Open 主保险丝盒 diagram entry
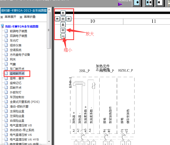 tap(17, 111)
